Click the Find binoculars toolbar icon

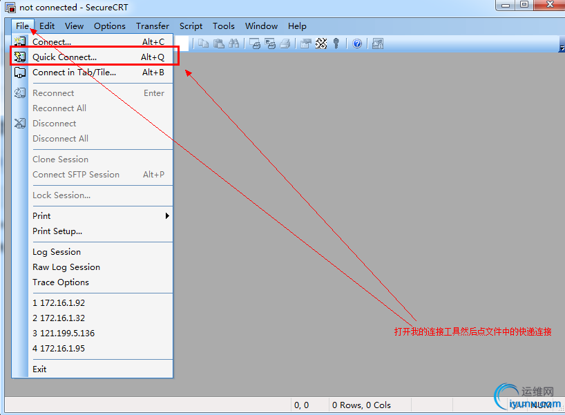click(x=234, y=44)
